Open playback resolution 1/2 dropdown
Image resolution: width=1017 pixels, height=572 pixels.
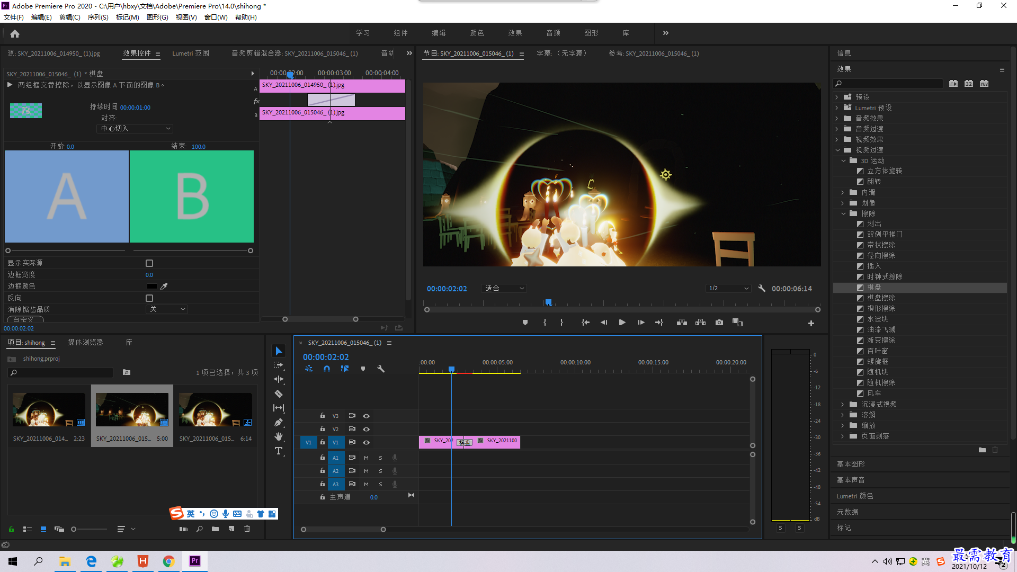[x=729, y=289]
